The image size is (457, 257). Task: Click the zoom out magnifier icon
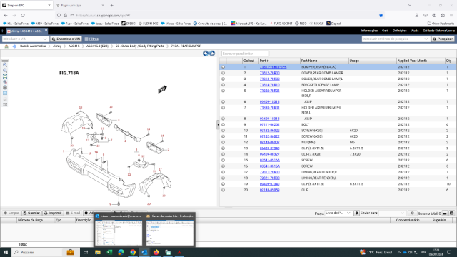pos(5,71)
